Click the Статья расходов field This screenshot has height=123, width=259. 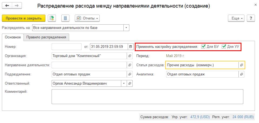(x=202, y=65)
